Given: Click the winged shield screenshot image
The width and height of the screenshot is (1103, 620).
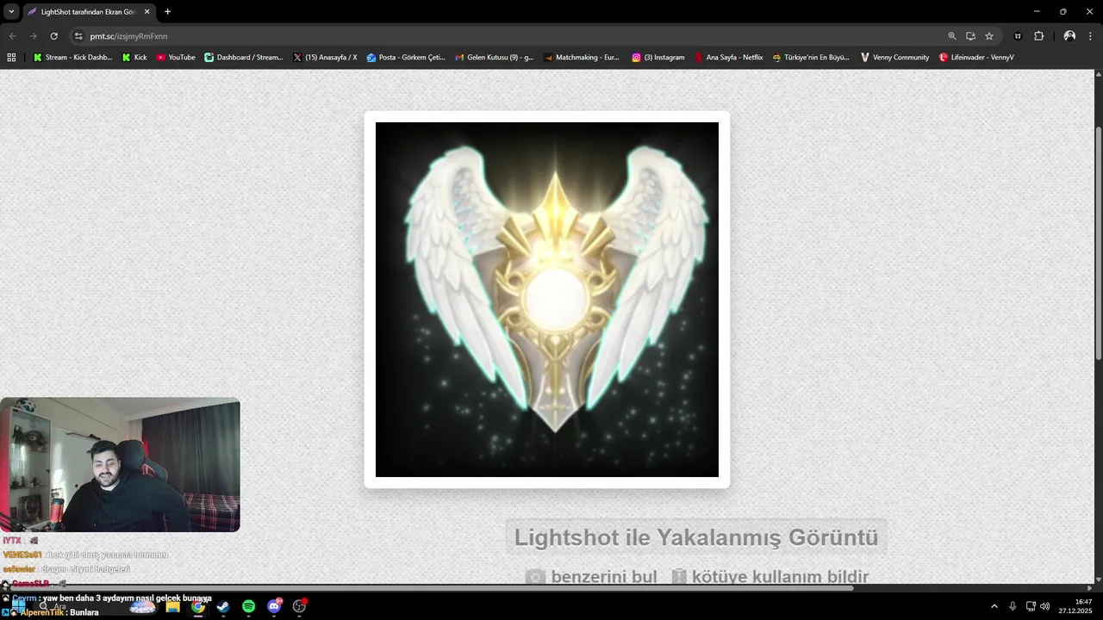Looking at the screenshot, I should [547, 300].
